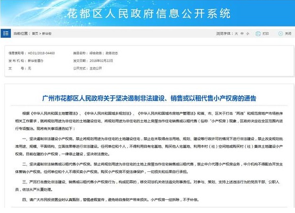295x213 pixels.
Task: Click the 打印 print link
Action: 266,34
